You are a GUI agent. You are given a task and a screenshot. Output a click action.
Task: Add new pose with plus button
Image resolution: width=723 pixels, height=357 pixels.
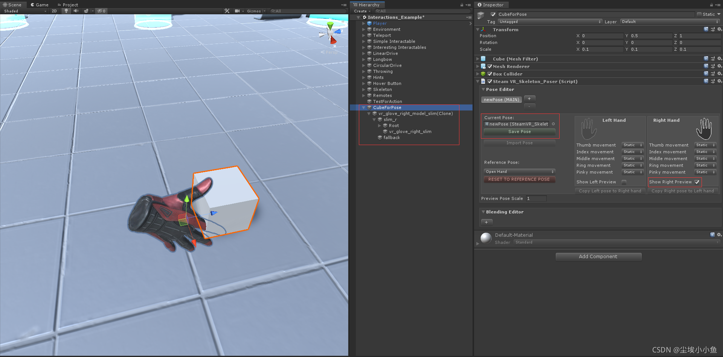[529, 98]
